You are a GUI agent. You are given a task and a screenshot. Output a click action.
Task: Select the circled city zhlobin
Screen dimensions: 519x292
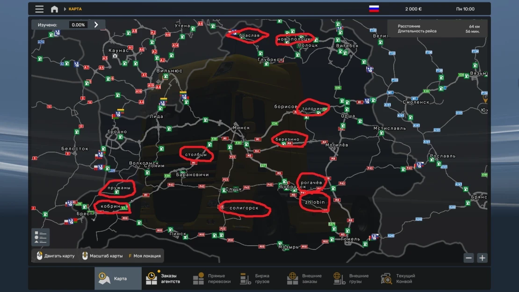pos(314,203)
